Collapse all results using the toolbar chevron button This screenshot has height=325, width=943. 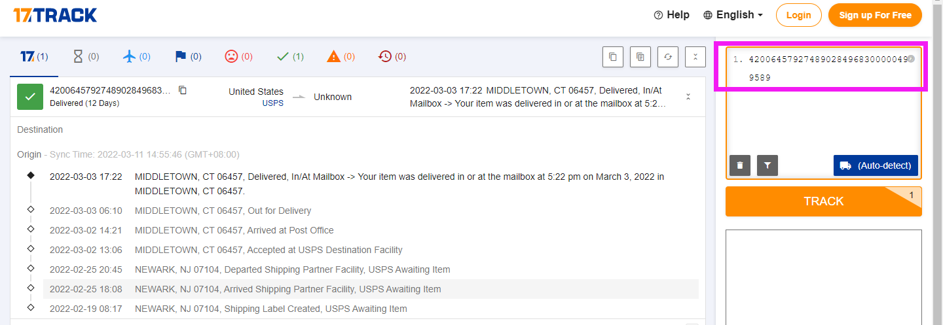[695, 57]
